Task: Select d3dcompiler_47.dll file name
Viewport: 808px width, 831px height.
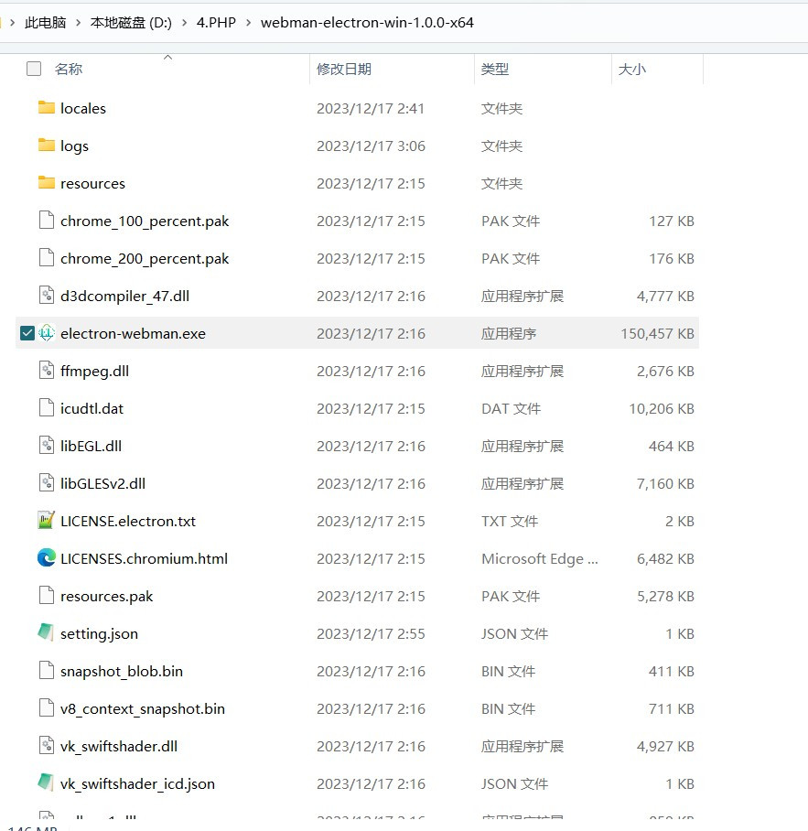Action: pyautogui.click(x=125, y=296)
